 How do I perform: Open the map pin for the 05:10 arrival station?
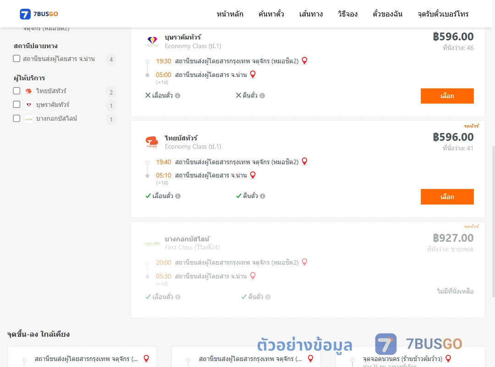253,175
